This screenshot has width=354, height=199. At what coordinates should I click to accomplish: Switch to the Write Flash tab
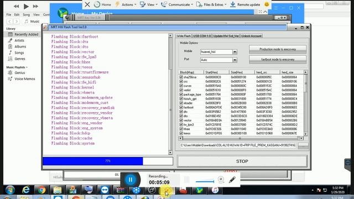point(184,36)
